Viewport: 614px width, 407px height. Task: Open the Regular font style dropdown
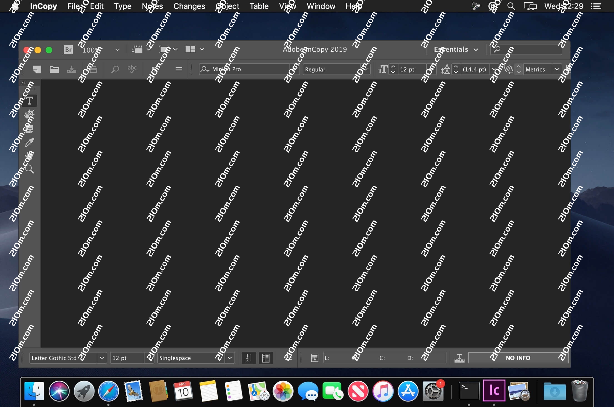(366, 69)
